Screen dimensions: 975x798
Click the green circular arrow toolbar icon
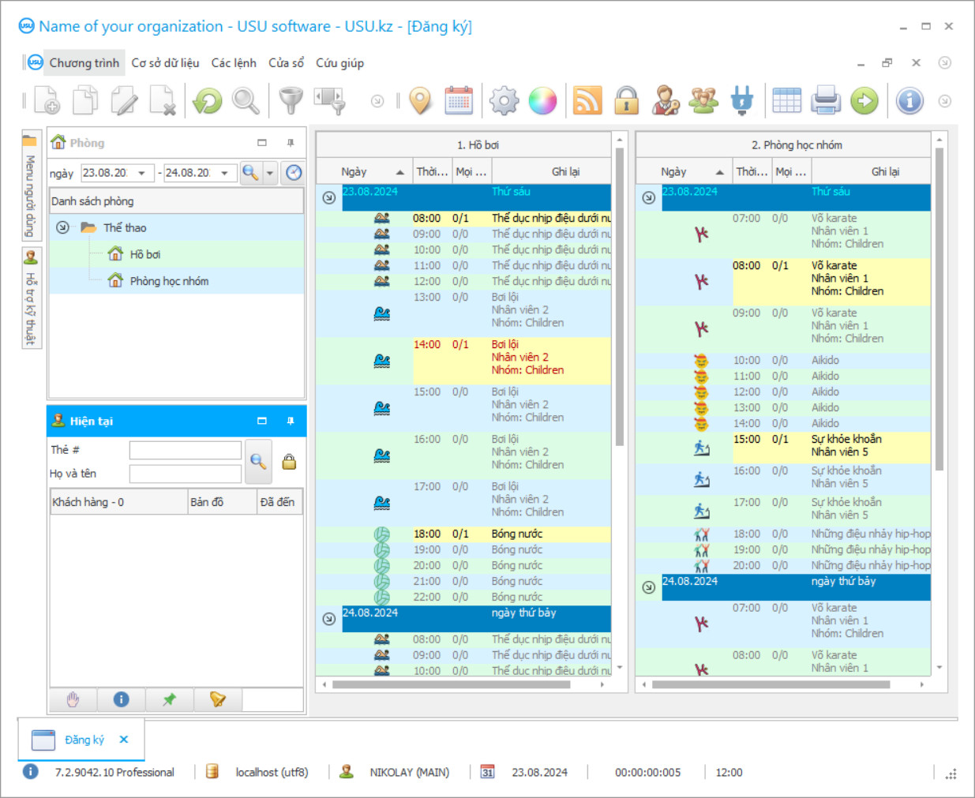click(864, 101)
